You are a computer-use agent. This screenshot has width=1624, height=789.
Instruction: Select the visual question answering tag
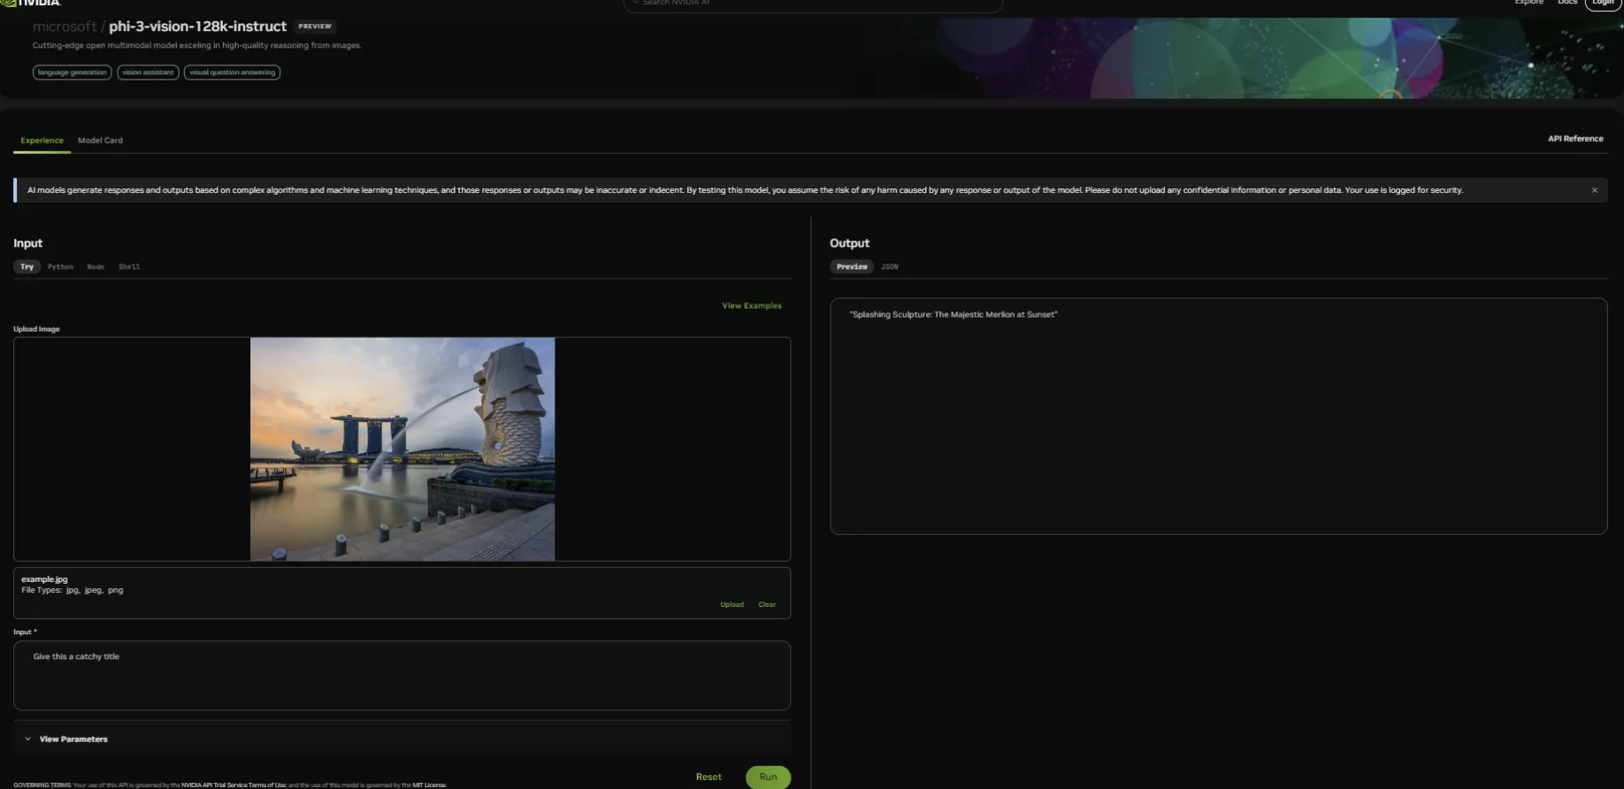coord(232,73)
